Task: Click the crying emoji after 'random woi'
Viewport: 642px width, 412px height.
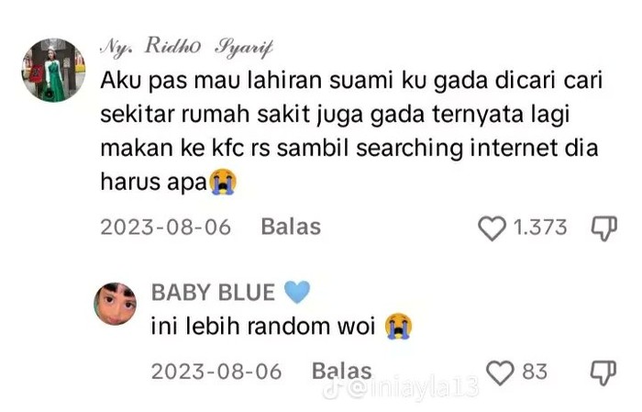Action: tap(398, 327)
